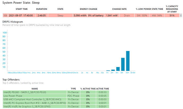Select the % ACTIVE TIME column header
Image resolution: width=183 pixels, height=109 pixels.
(88, 89)
